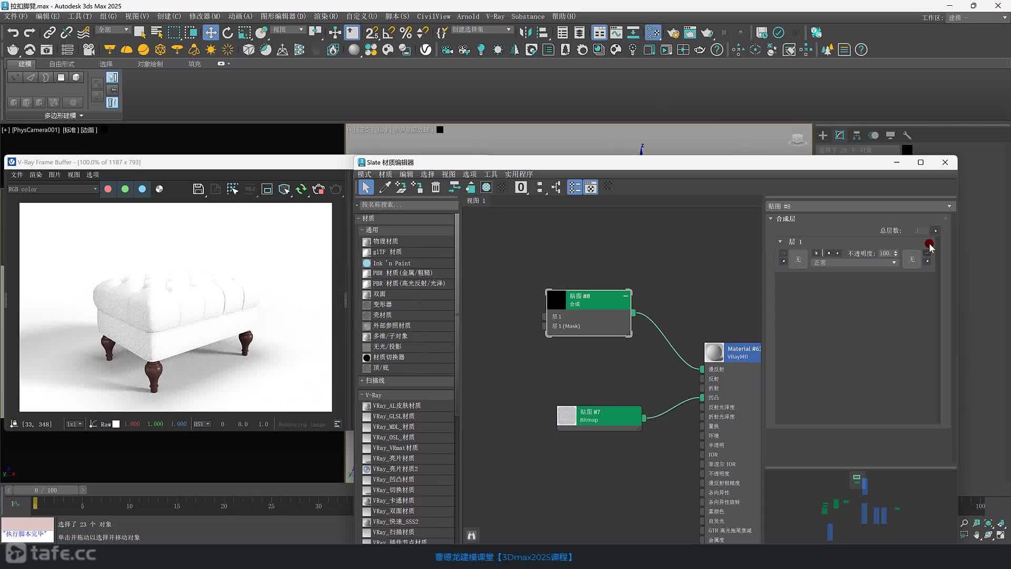Open the 材质 menu in Slate editor
The image size is (1011, 569).
coord(385,174)
